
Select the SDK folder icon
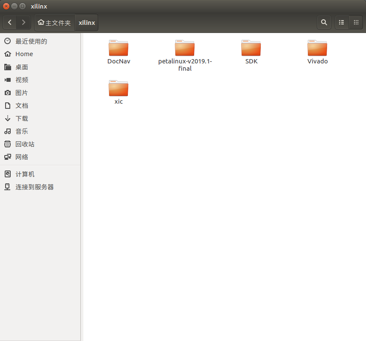(x=251, y=48)
